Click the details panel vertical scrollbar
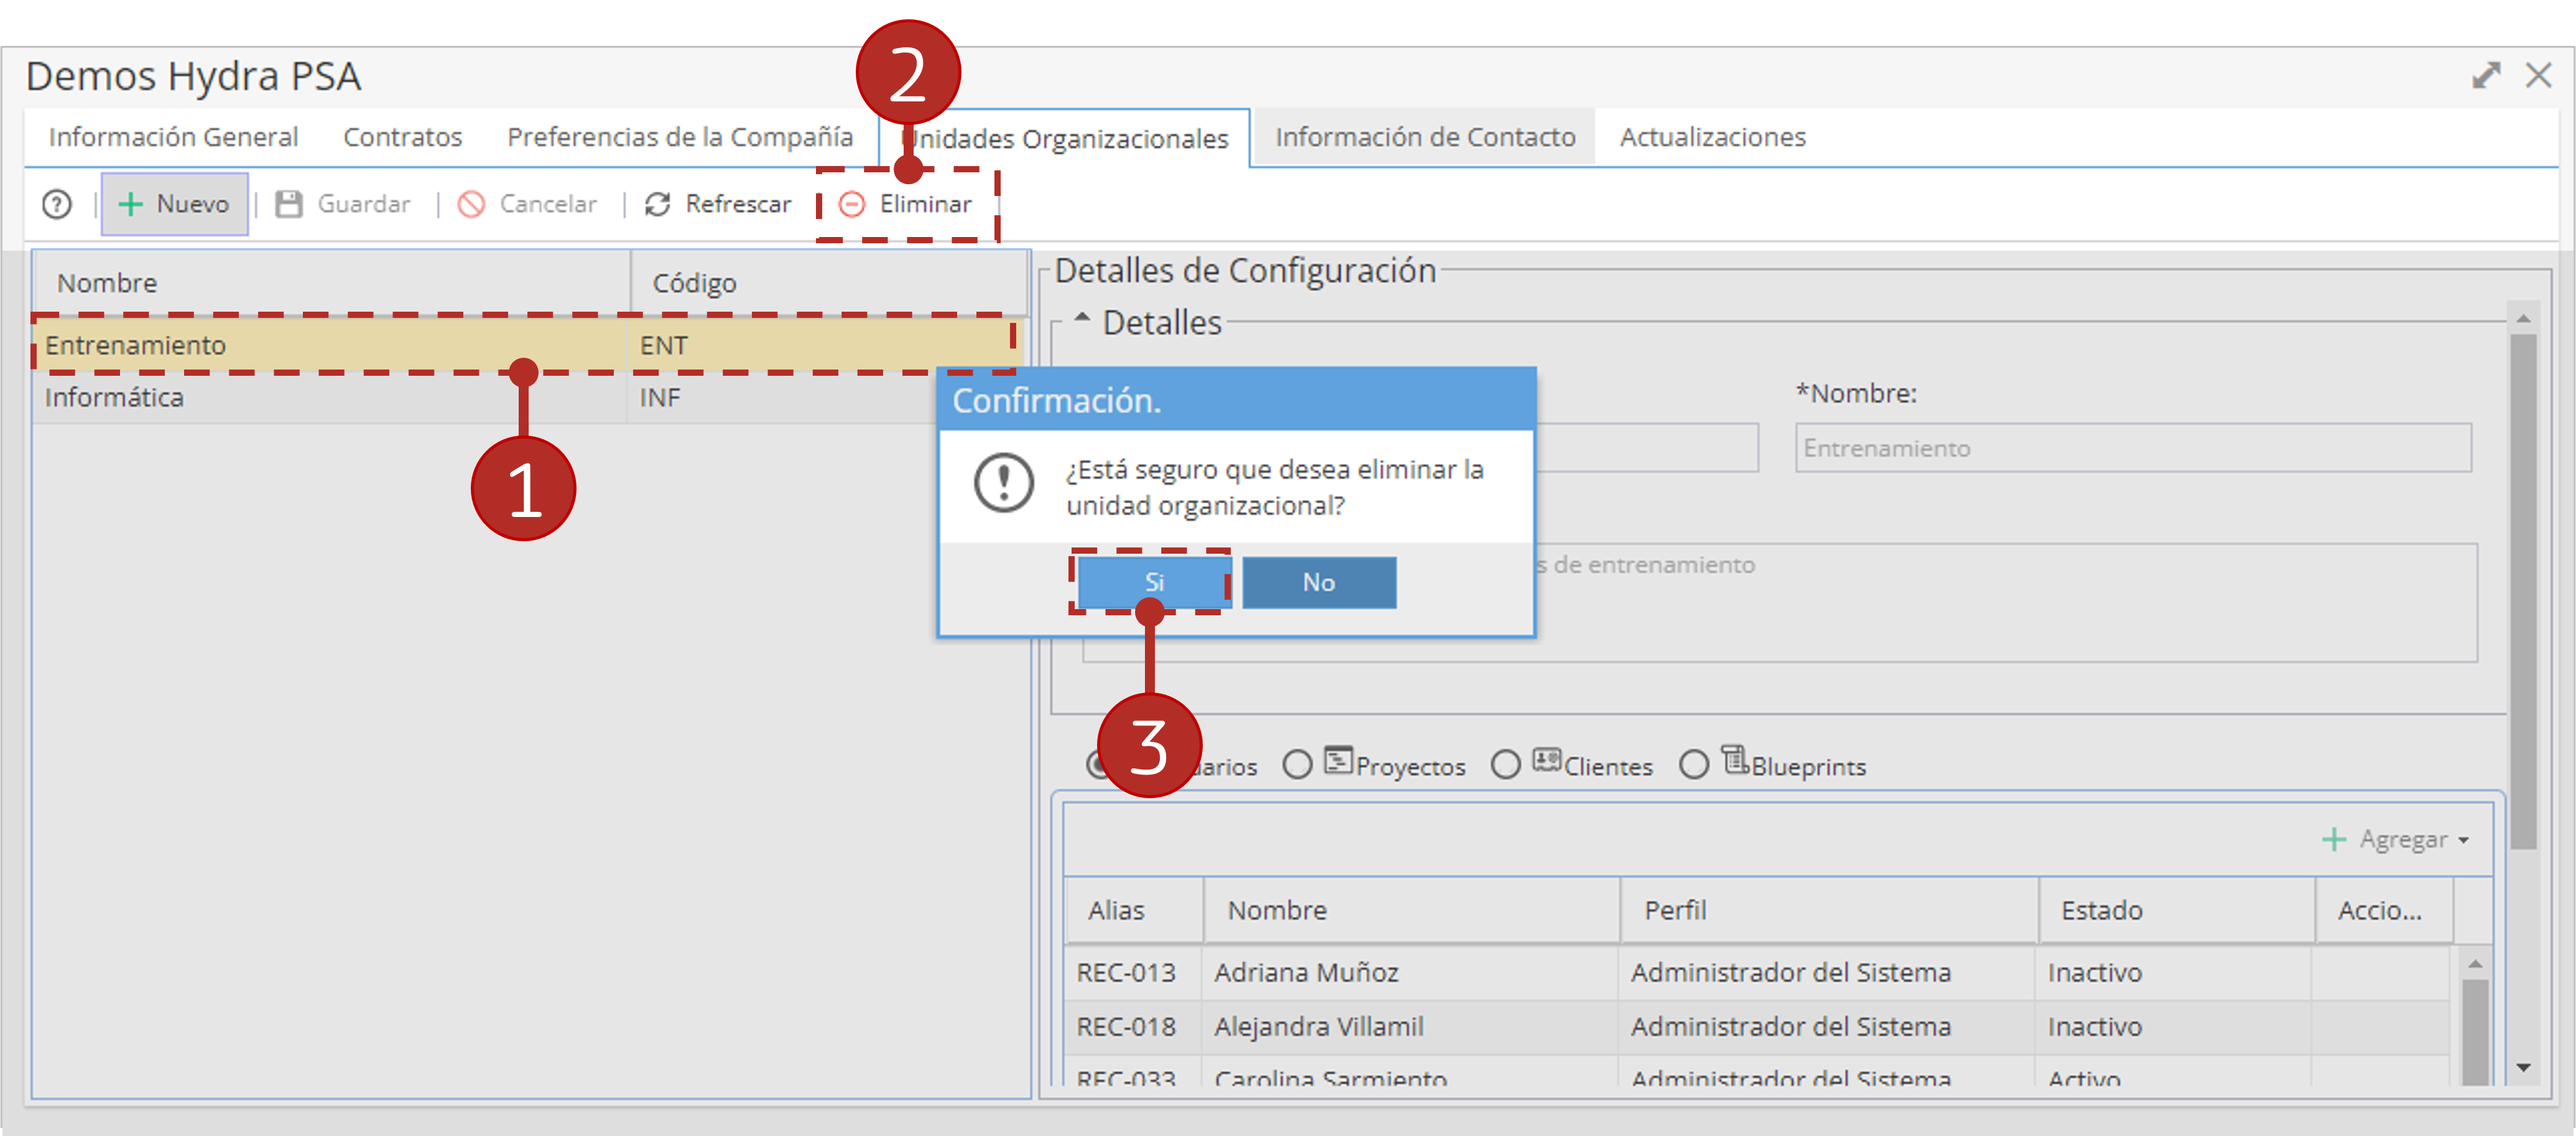 pos(2523,590)
